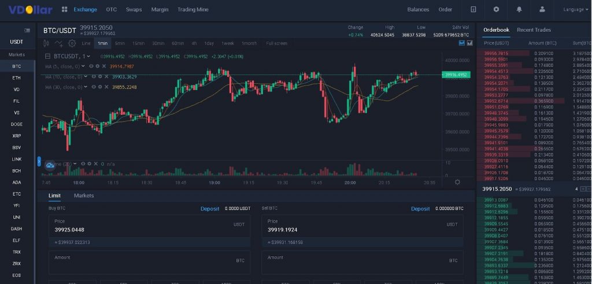The width and height of the screenshot is (592, 284).
Task: Enter Full screen chart mode
Action: [x=277, y=43]
